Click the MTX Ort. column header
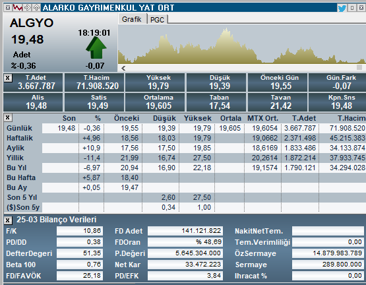 pyautogui.click(x=263, y=118)
